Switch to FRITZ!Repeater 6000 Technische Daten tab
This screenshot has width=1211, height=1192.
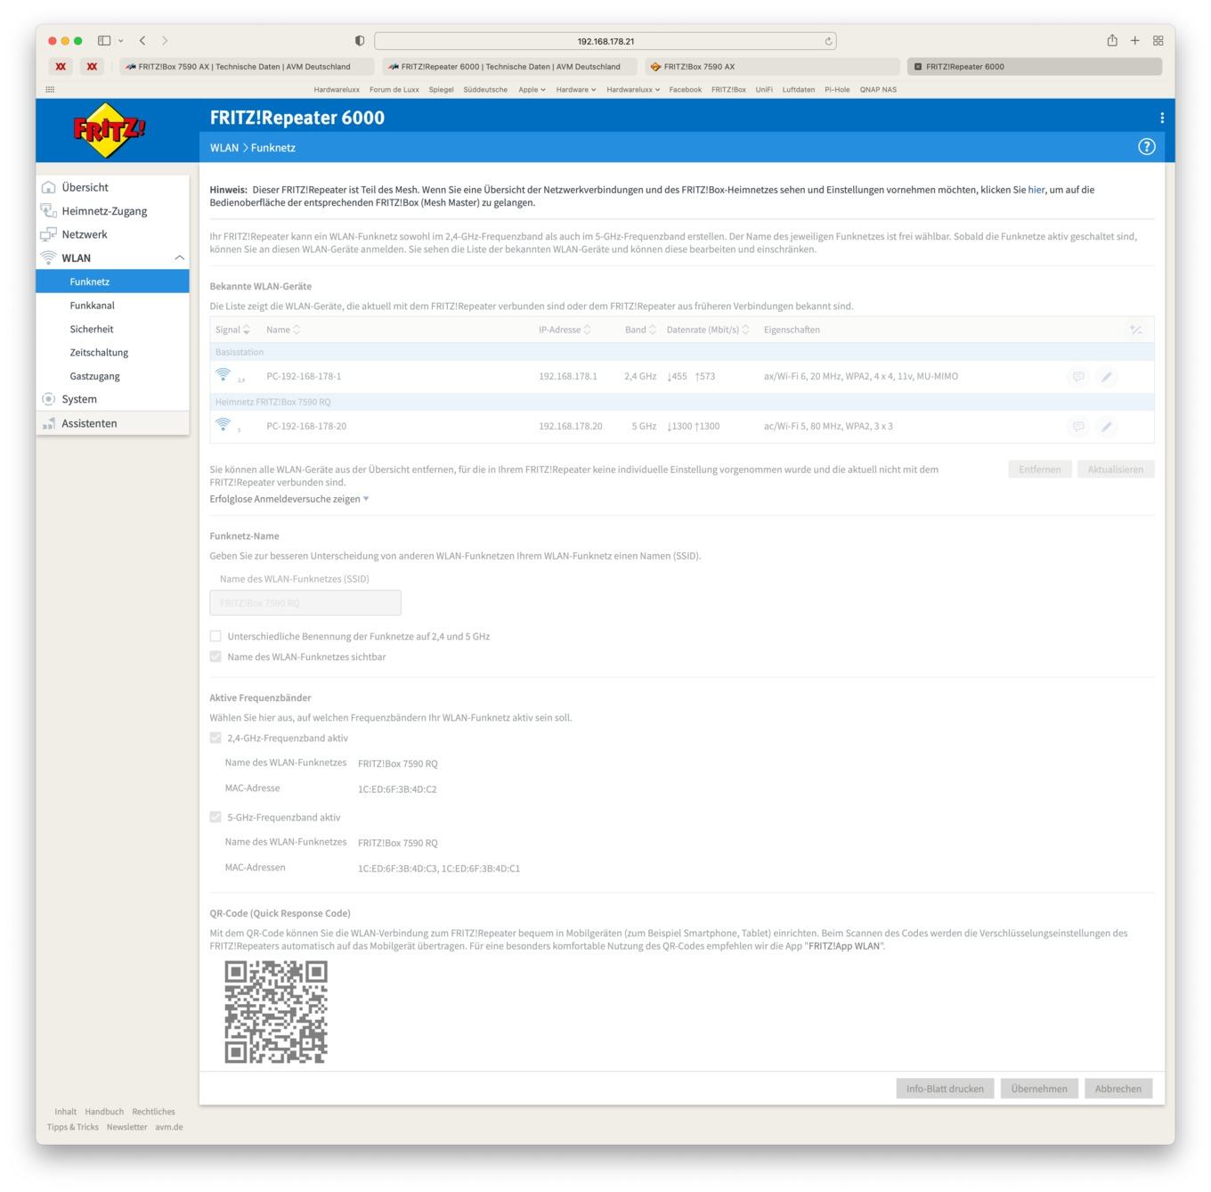[509, 66]
